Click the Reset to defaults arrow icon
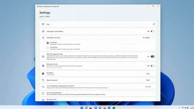The width and height of the screenshot is (194, 109). click(43, 80)
